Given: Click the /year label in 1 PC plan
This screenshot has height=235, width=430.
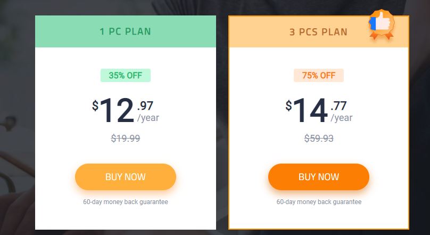Looking at the screenshot, I should (148, 118).
